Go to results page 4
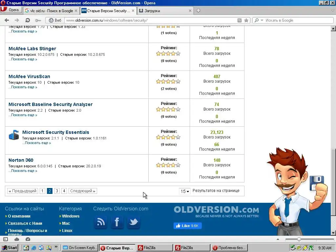The height and width of the screenshot is (252, 336). click(64, 191)
